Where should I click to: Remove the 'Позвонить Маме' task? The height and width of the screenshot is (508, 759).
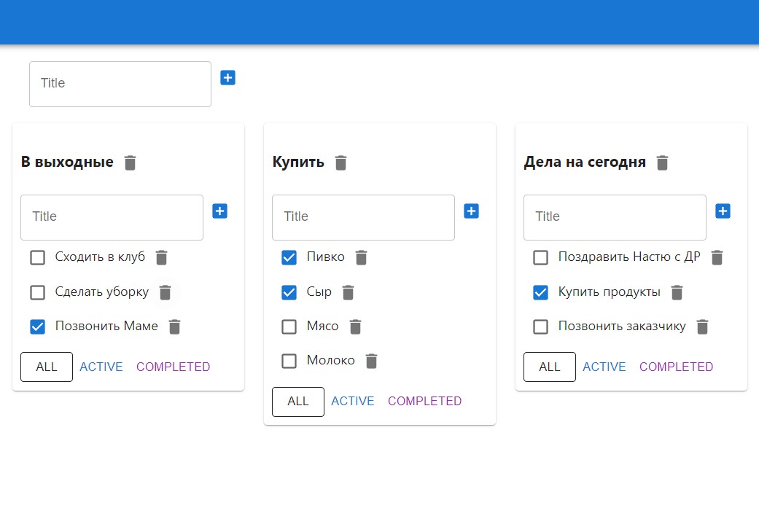tap(175, 327)
